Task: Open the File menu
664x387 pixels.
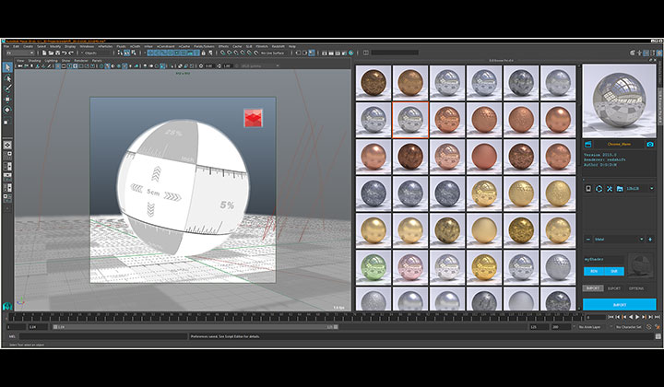Action: [6, 46]
